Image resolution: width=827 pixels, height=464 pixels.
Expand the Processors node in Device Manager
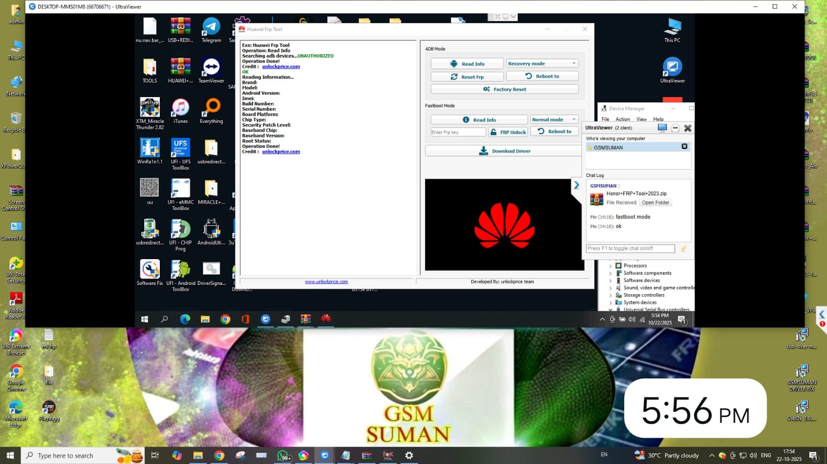pos(610,266)
